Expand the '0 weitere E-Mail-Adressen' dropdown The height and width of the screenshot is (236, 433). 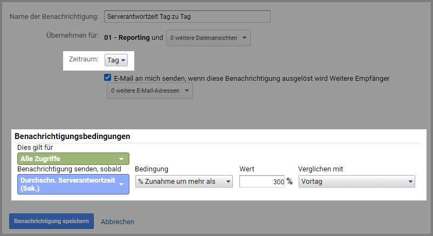pyautogui.click(x=150, y=91)
